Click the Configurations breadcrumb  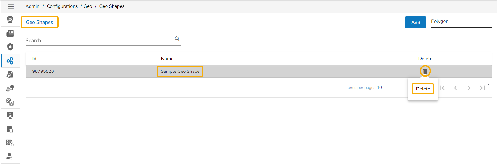[x=62, y=6]
